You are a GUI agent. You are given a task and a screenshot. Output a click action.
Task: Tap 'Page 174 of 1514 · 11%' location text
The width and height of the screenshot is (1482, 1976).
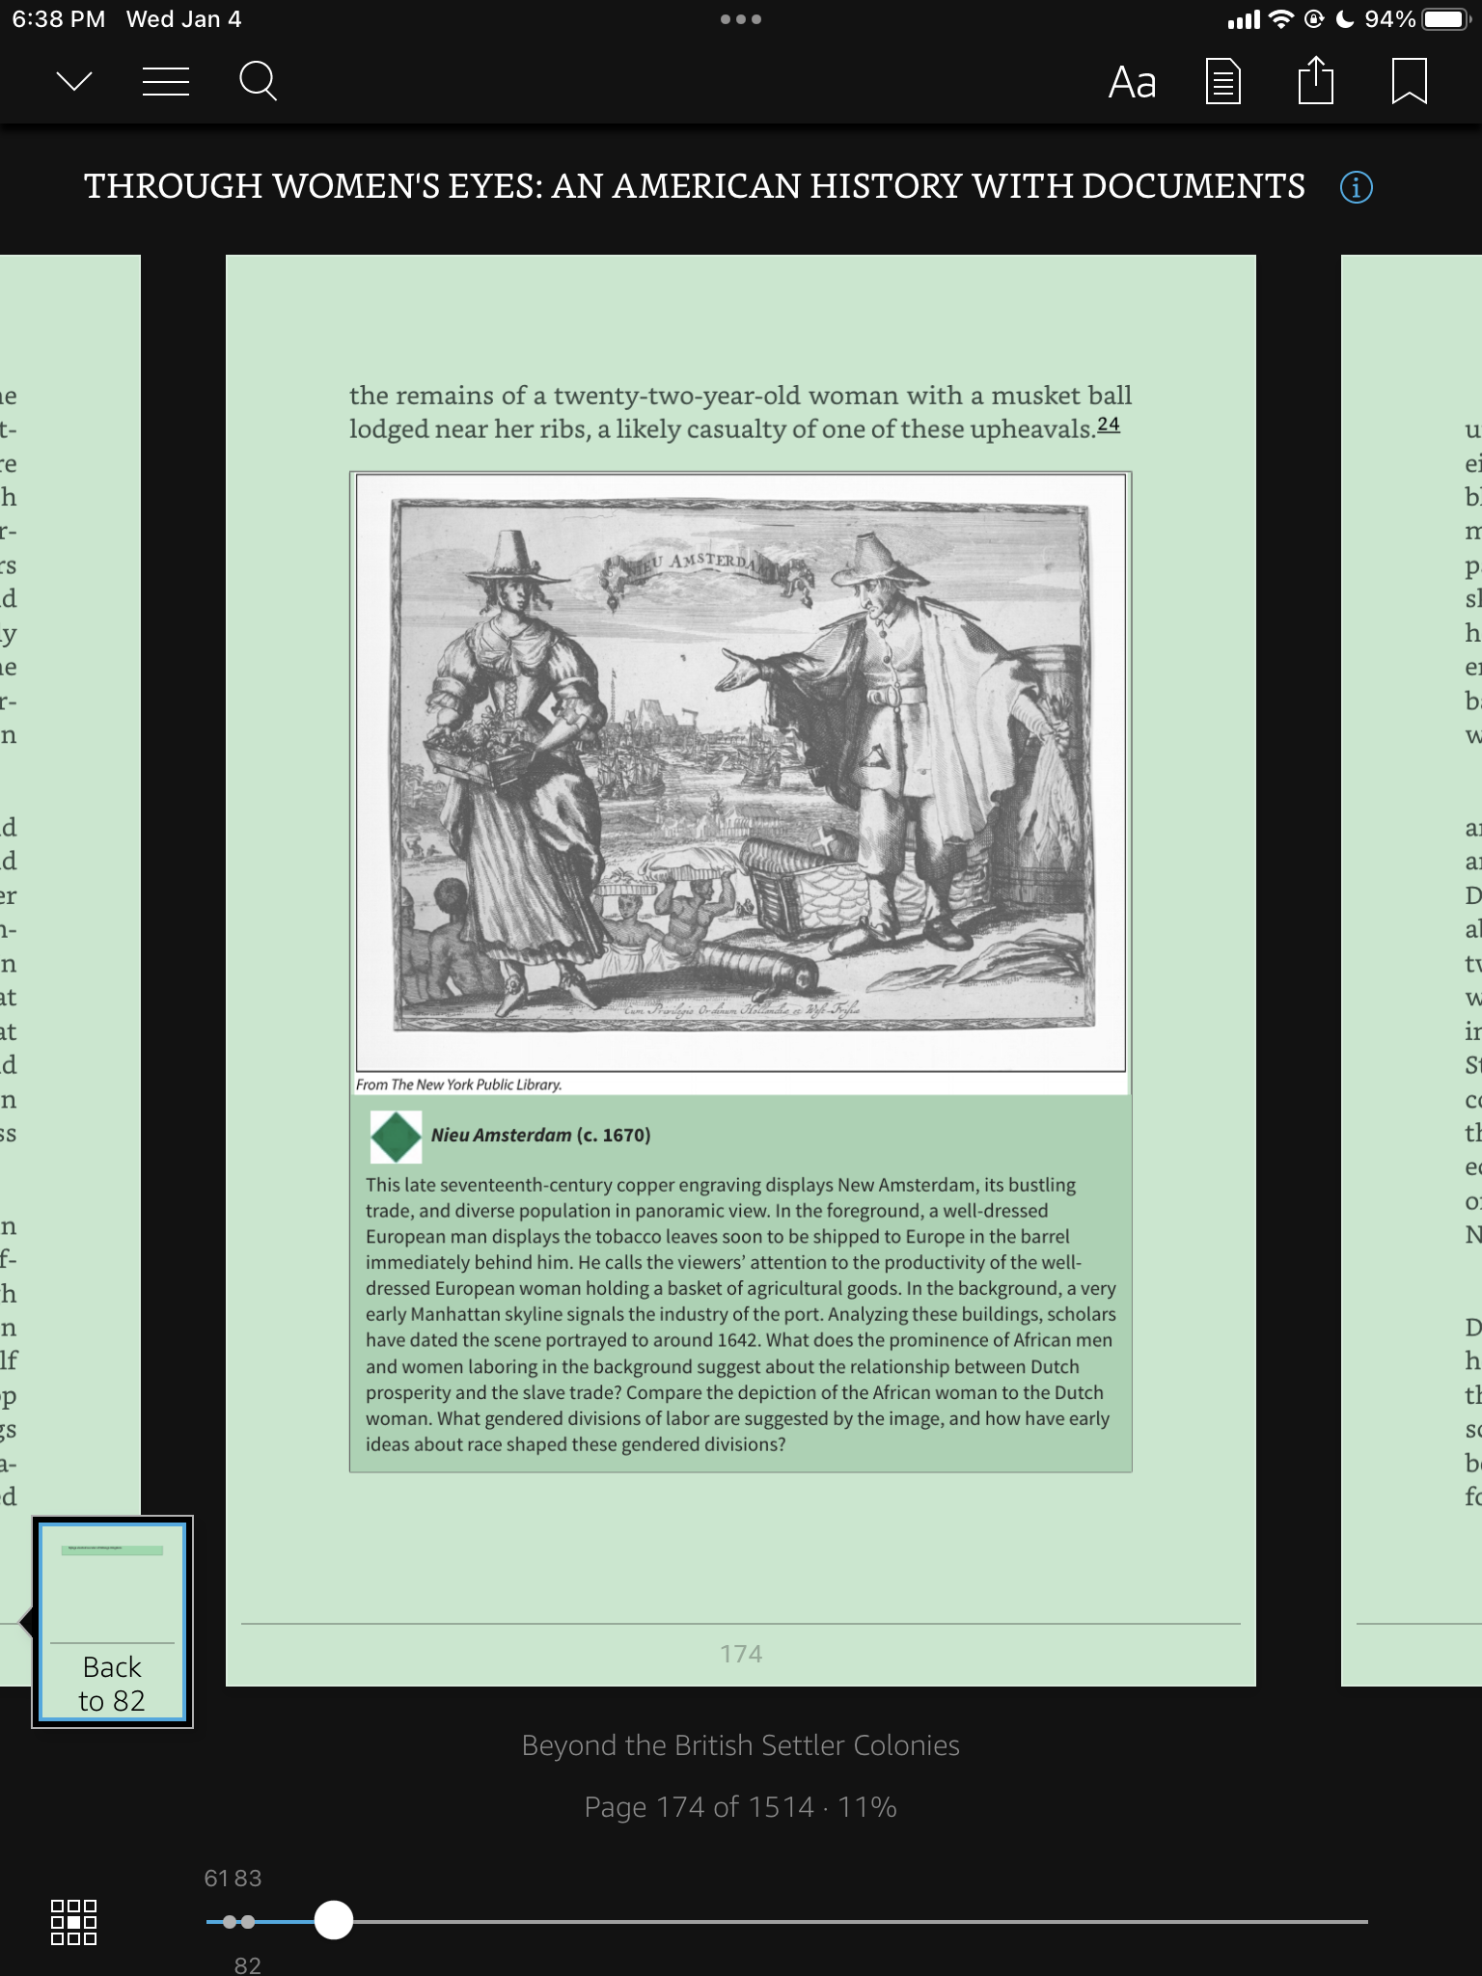[x=741, y=1807]
